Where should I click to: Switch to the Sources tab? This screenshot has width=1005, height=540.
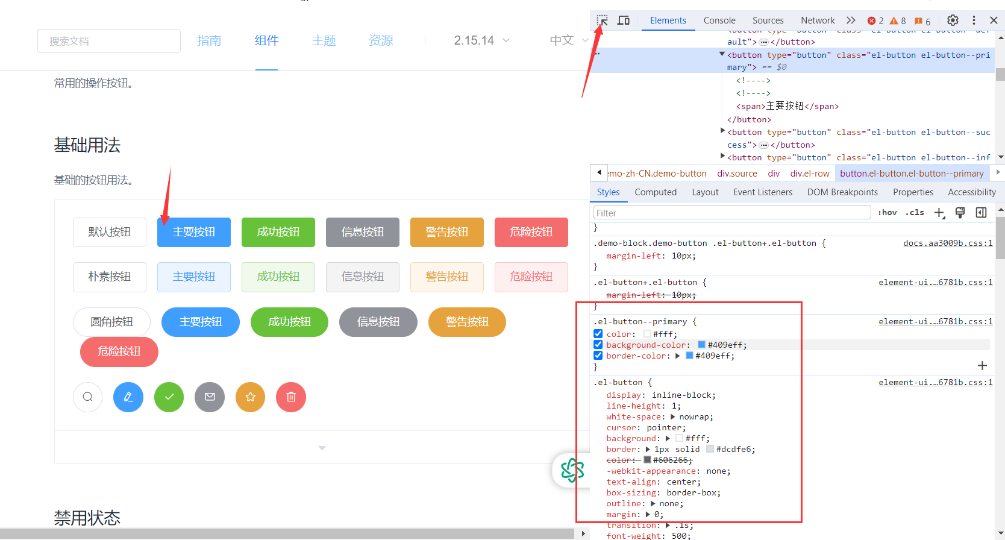pos(768,20)
